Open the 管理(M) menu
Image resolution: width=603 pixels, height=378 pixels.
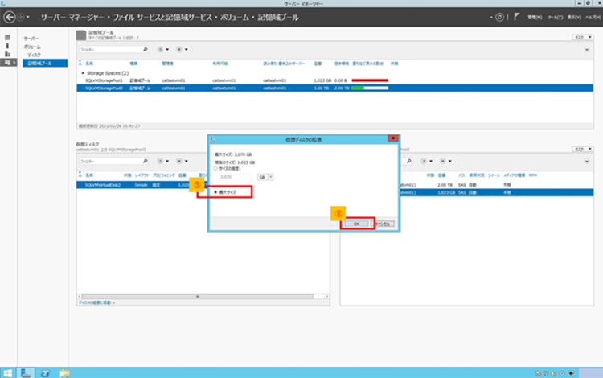(534, 16)
